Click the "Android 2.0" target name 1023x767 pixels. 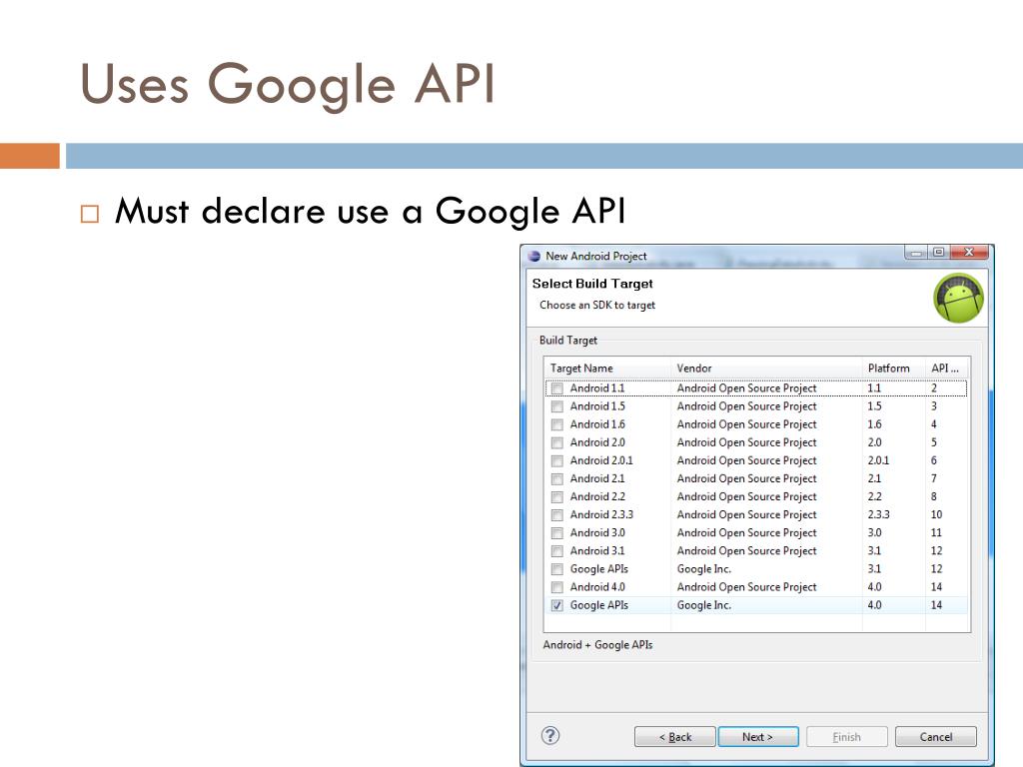pos(597,442)
